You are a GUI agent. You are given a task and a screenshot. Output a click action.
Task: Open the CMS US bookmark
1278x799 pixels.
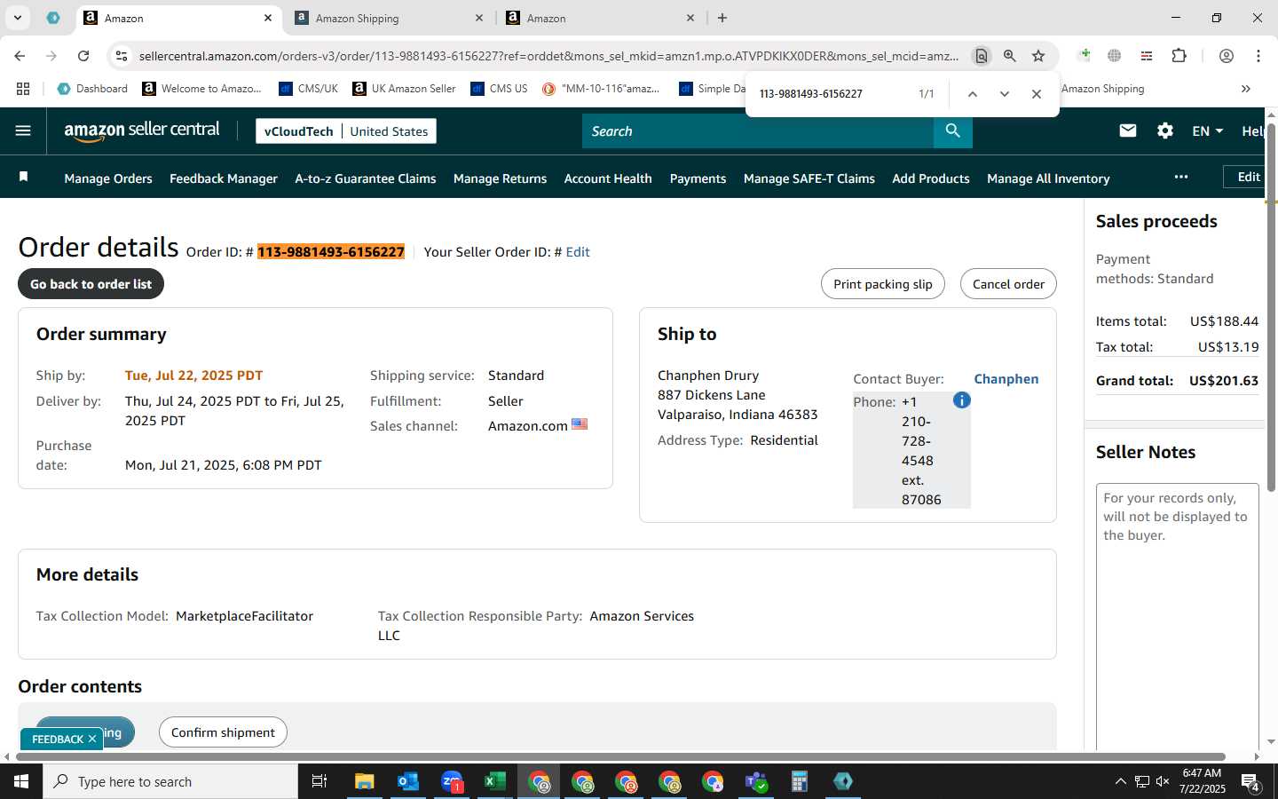(x=500, y=89)
